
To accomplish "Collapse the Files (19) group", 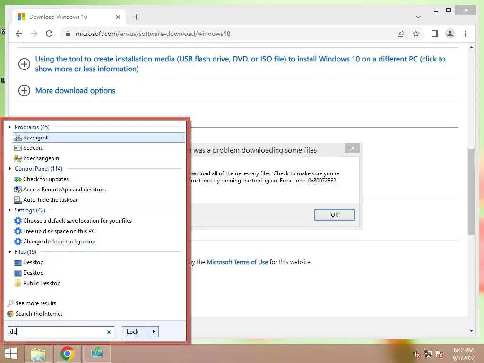I will click(10, 252).
